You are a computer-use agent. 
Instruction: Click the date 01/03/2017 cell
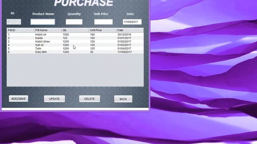click(x=124, y=45)
